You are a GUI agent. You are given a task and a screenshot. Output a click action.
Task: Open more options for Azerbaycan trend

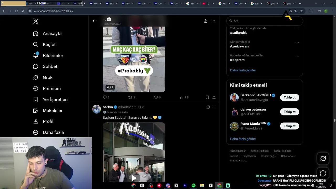pyautogui.click(x=297, y=43)
